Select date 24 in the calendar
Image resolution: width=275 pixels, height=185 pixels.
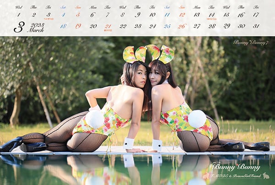153,26
